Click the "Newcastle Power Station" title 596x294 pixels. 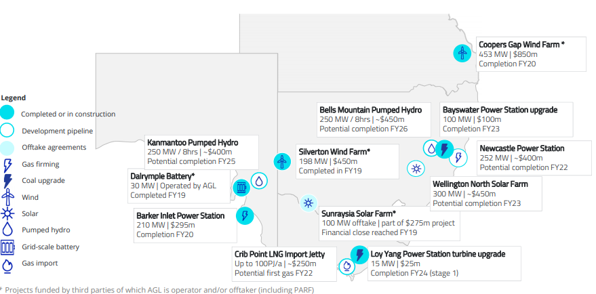(x=522, y=148)
